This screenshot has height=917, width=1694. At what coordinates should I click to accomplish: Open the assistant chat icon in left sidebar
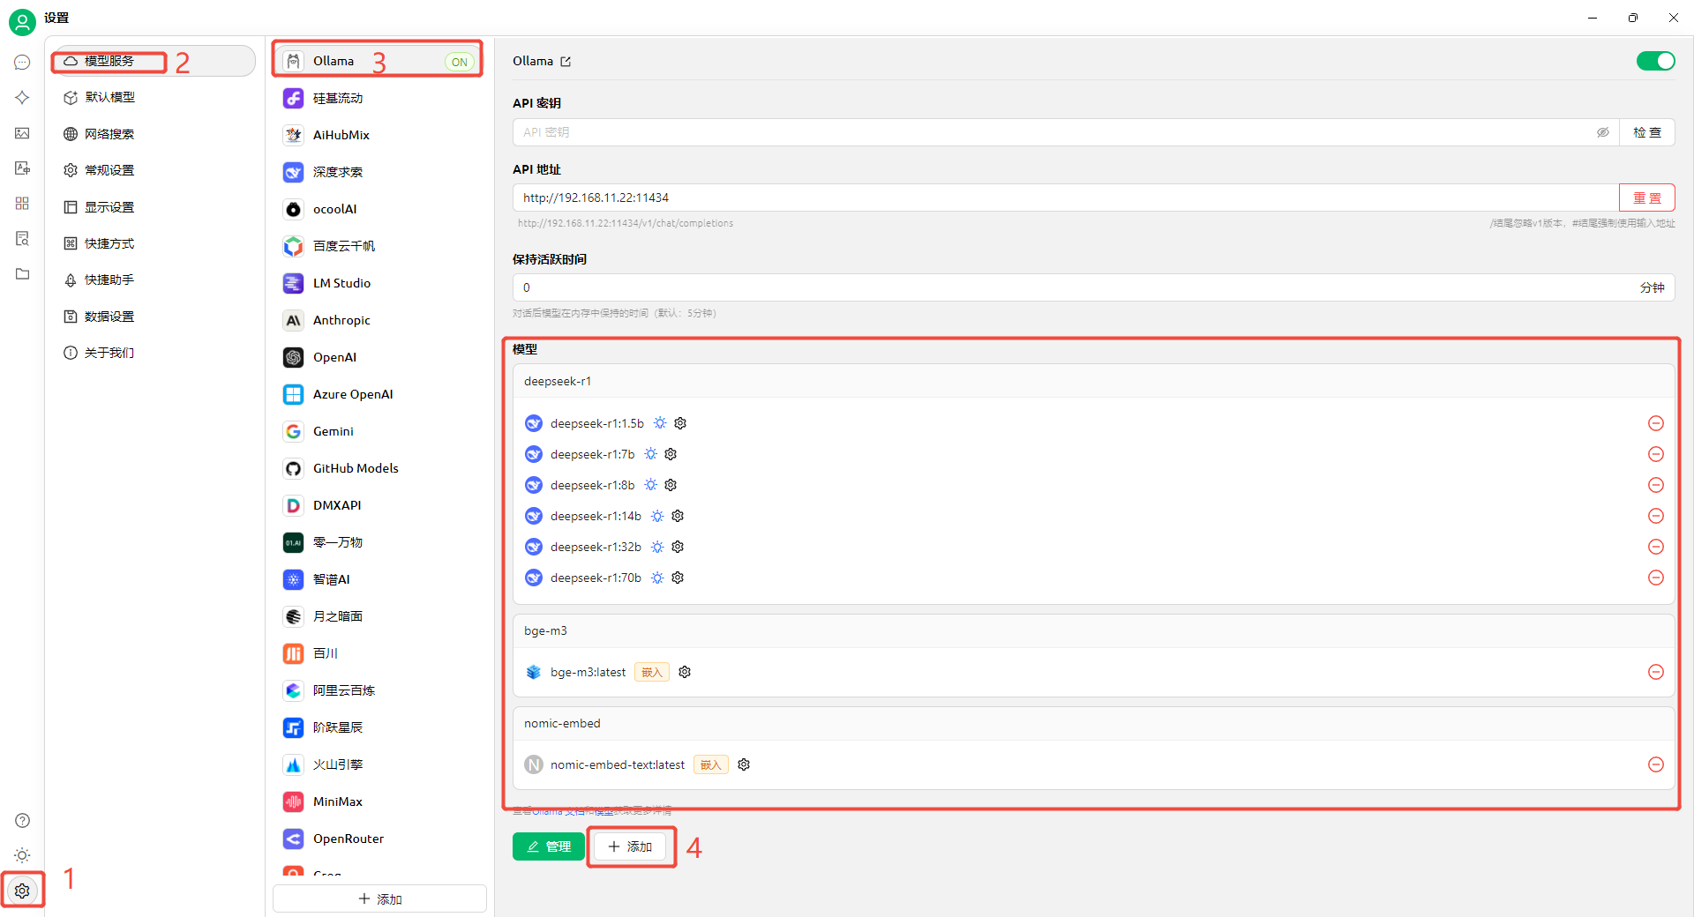(x=22, y=63)
